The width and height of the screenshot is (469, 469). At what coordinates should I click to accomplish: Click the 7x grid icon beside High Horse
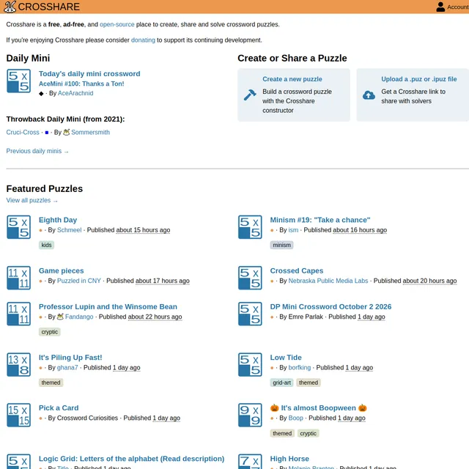250,462
